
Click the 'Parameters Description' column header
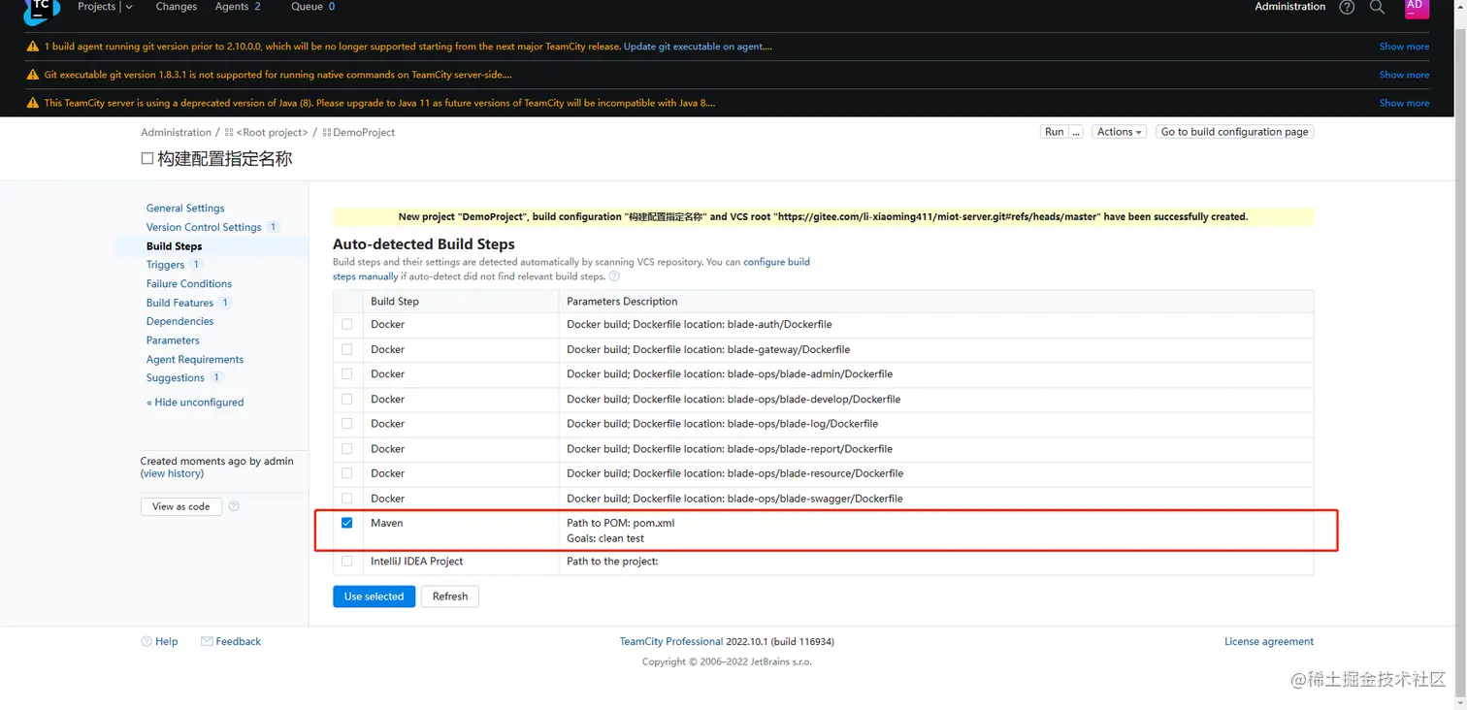(622, 302)
